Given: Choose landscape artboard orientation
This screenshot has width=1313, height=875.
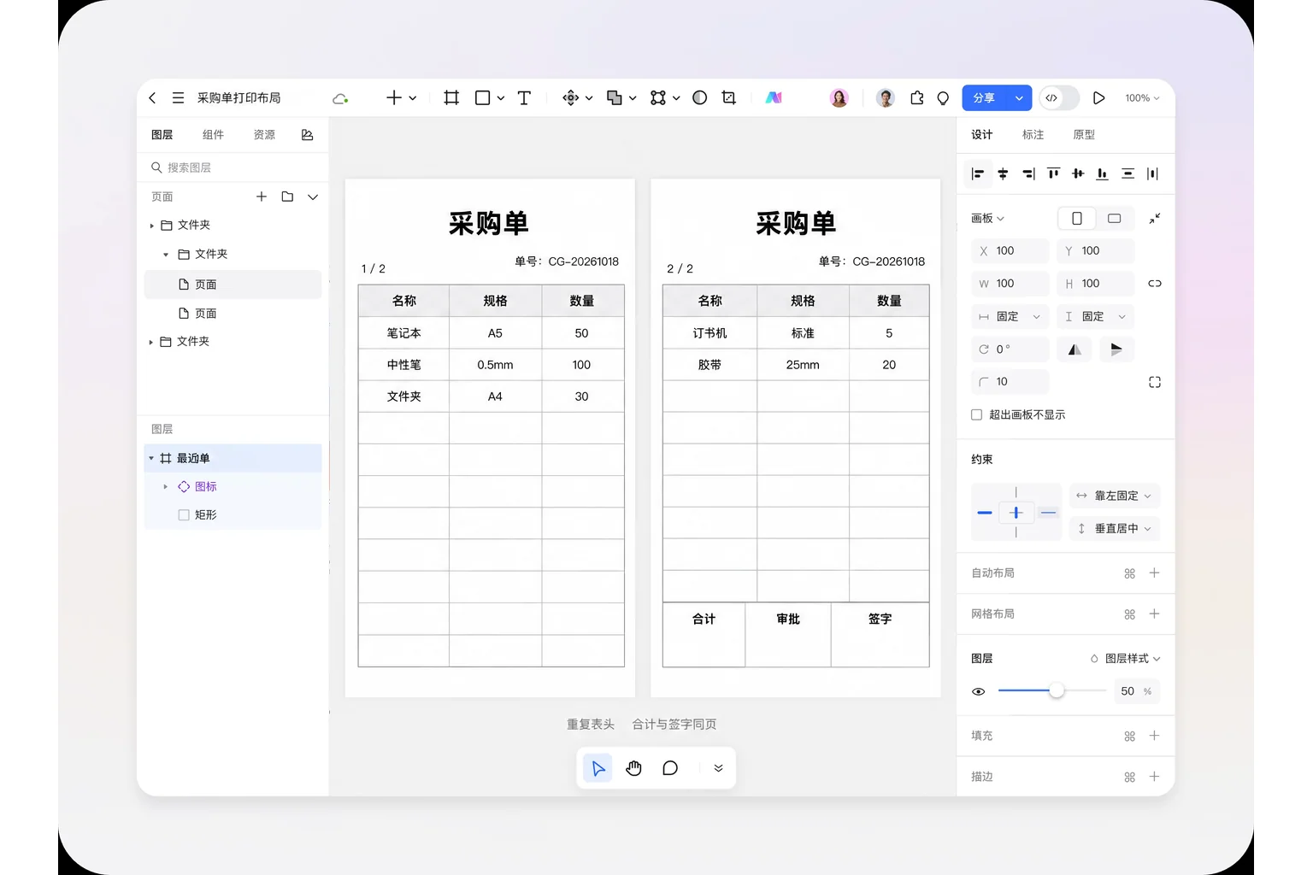Looking at the screenshot, I should [x=1115, y=219].
